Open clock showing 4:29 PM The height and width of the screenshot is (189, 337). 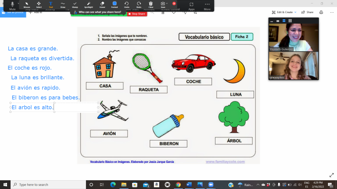click(318, 185)
